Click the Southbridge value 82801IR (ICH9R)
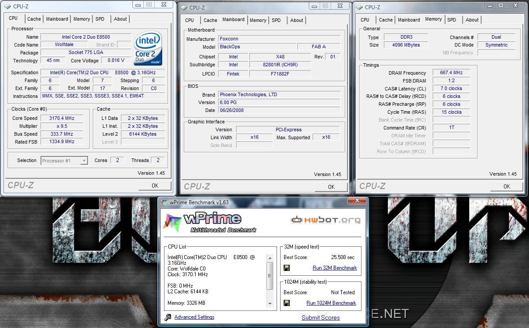 pos(280,65)
